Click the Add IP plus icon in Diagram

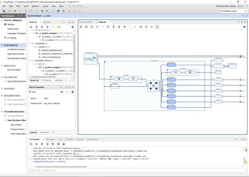tap(124, 27)
